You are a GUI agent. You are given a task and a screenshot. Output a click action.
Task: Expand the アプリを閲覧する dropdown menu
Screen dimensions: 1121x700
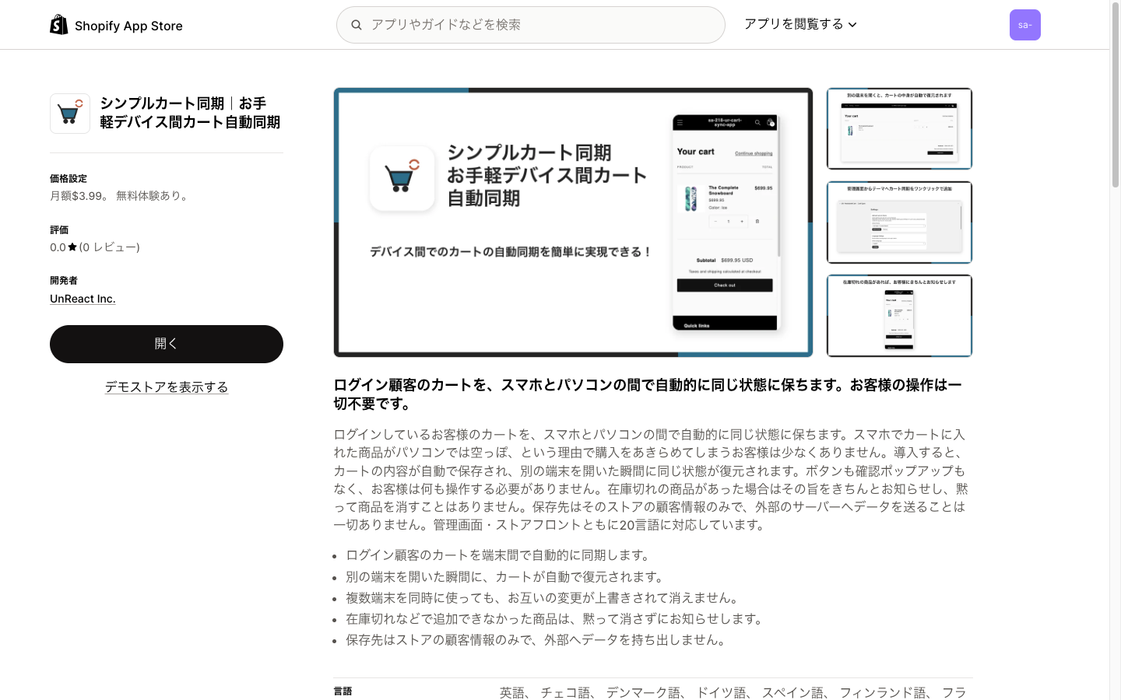800,24
